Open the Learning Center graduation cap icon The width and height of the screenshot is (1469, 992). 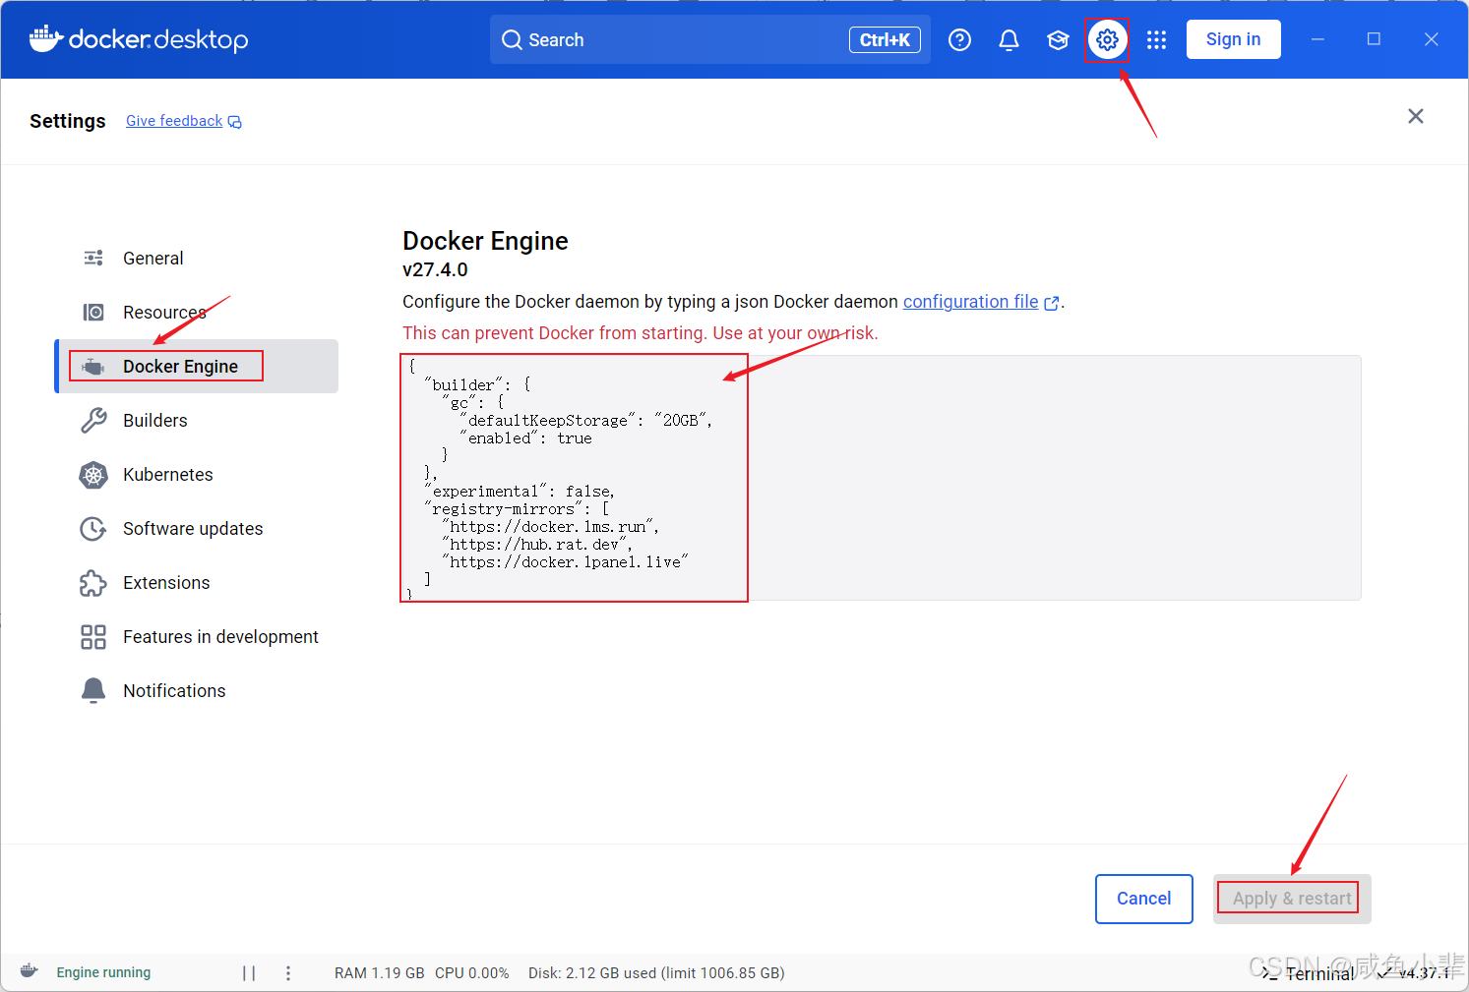point(1058,39)
